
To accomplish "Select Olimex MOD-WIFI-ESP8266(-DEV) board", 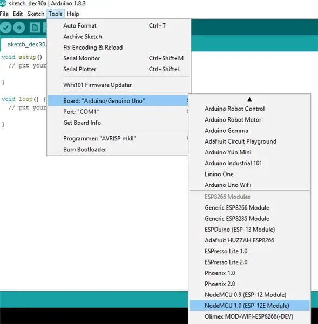I will tap(249, 316).
